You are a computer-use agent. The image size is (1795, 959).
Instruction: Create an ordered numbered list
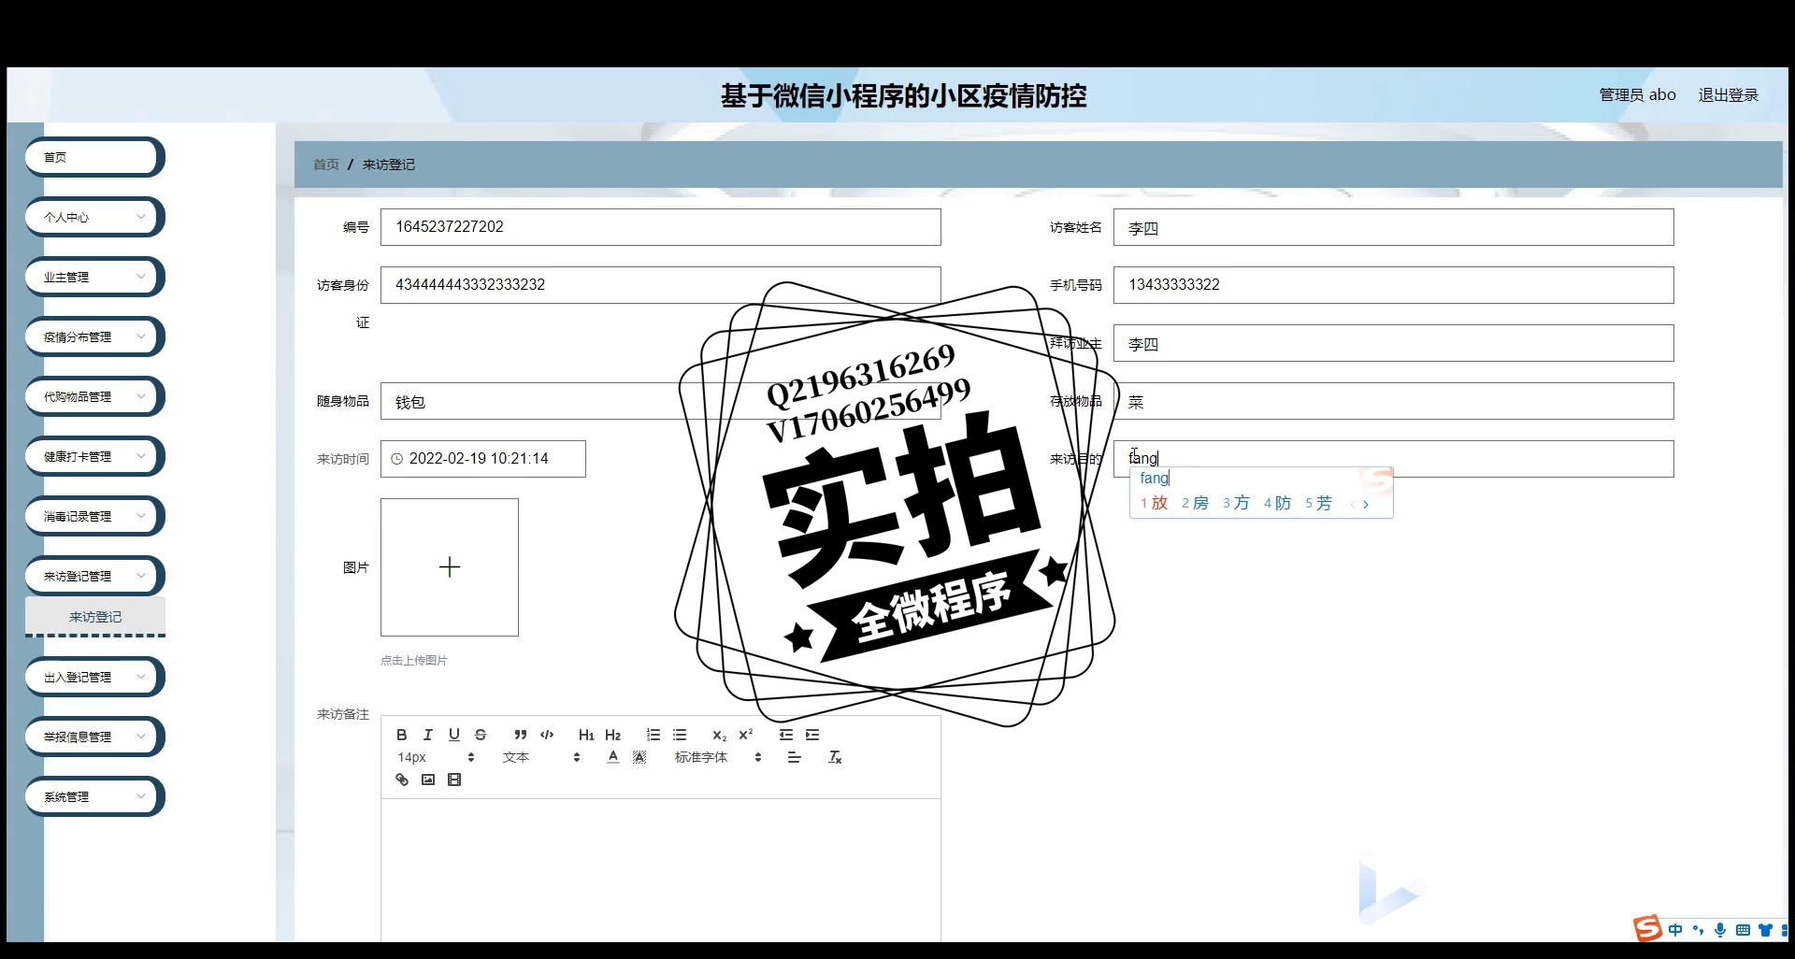653,735
